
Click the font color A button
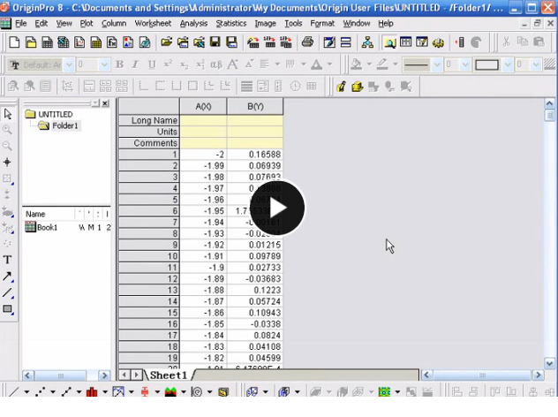[316, 64]
